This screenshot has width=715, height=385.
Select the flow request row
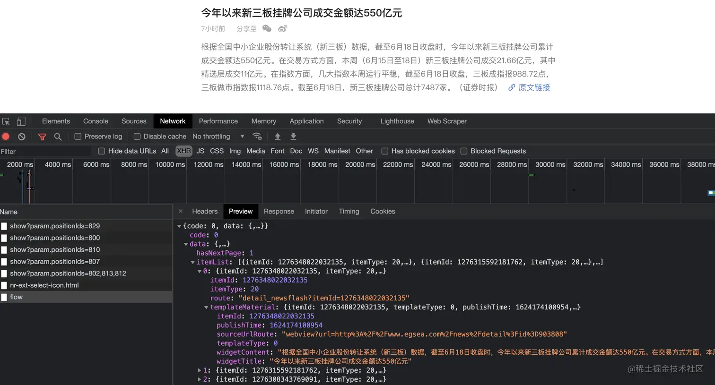(86, 297)
